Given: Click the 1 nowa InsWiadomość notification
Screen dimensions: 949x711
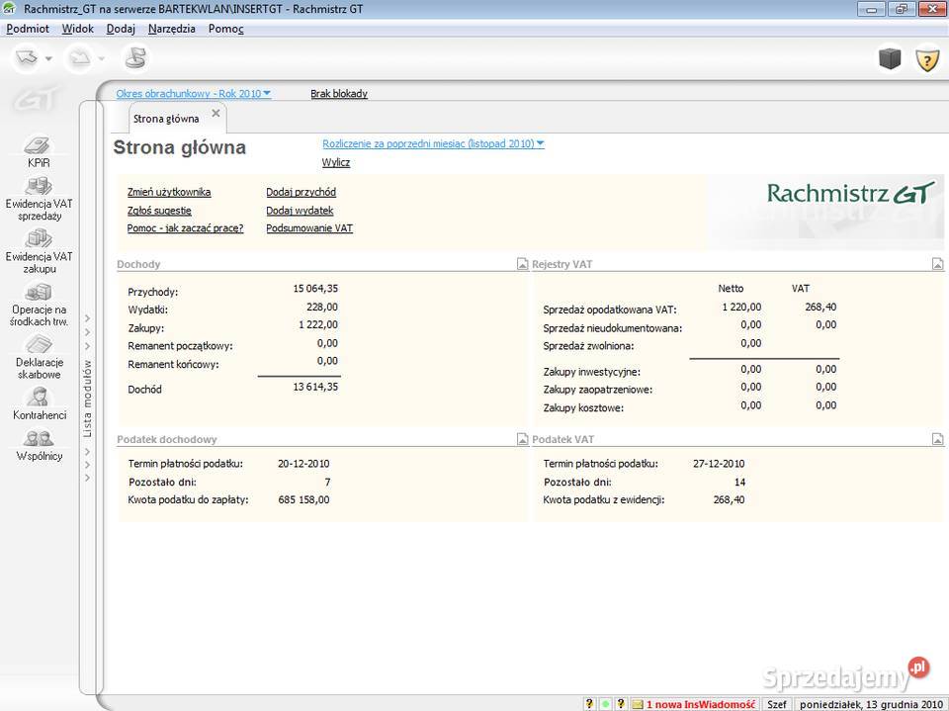Looking at the screenshot, I should tap(701, 704).
